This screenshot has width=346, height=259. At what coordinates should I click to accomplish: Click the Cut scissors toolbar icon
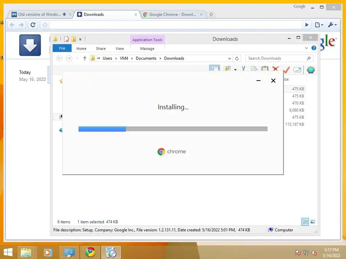pos(243,68)
